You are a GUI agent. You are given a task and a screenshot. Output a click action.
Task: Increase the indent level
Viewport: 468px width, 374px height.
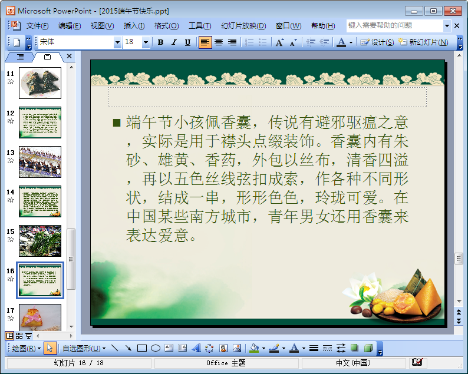pos(324,42)
